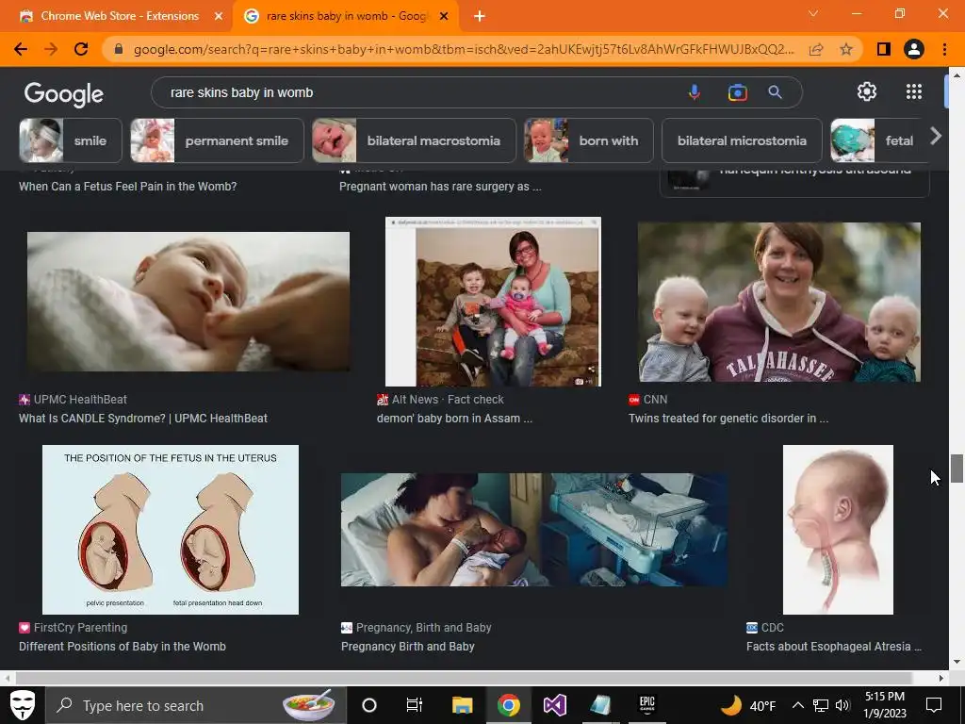Click the scrollbar down arrow

[x=957, y=663]
